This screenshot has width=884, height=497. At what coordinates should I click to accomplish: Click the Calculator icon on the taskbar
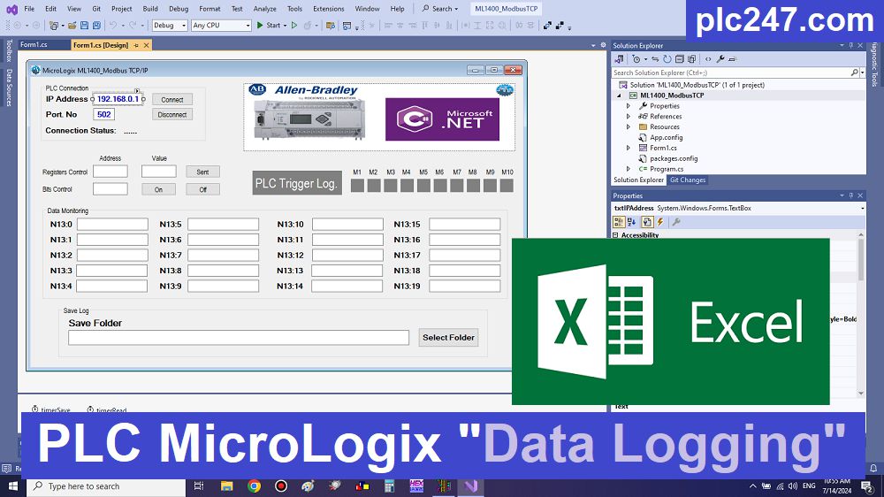coord(389,486)
